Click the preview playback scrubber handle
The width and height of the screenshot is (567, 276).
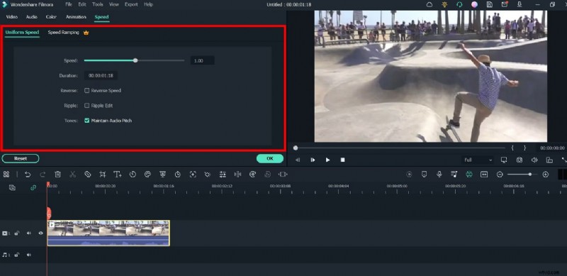tap(296, 148)
